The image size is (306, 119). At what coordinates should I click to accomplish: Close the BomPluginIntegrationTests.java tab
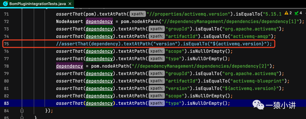click(70, 4)
